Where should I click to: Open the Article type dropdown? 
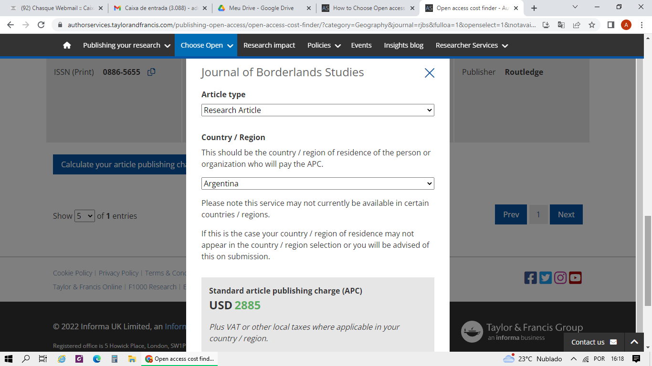(317, 110)
